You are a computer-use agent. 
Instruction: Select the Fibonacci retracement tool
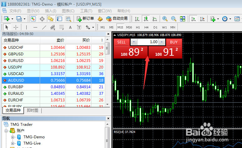pos(61,28)
